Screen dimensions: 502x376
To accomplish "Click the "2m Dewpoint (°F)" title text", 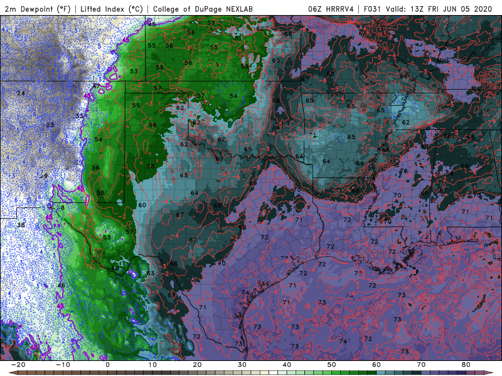I will [x=38, y=9].
